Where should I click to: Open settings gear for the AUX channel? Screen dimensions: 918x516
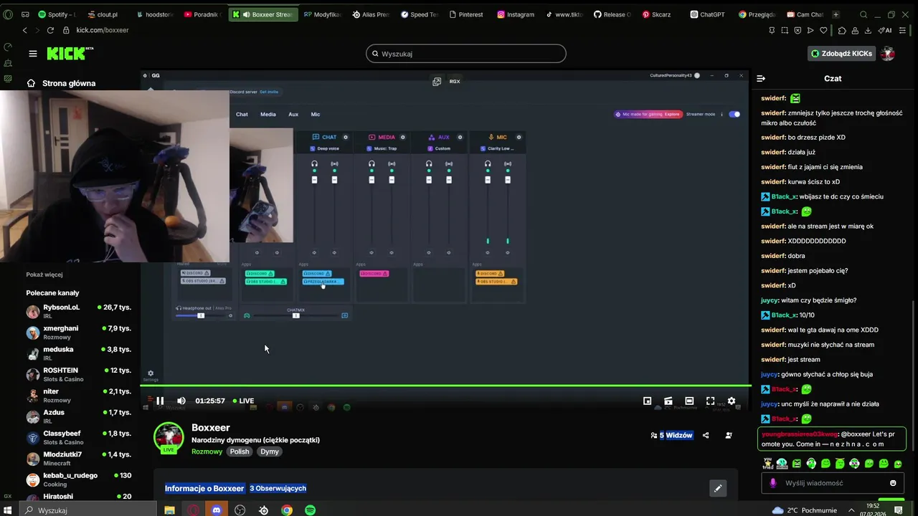(x=460, y=137)
